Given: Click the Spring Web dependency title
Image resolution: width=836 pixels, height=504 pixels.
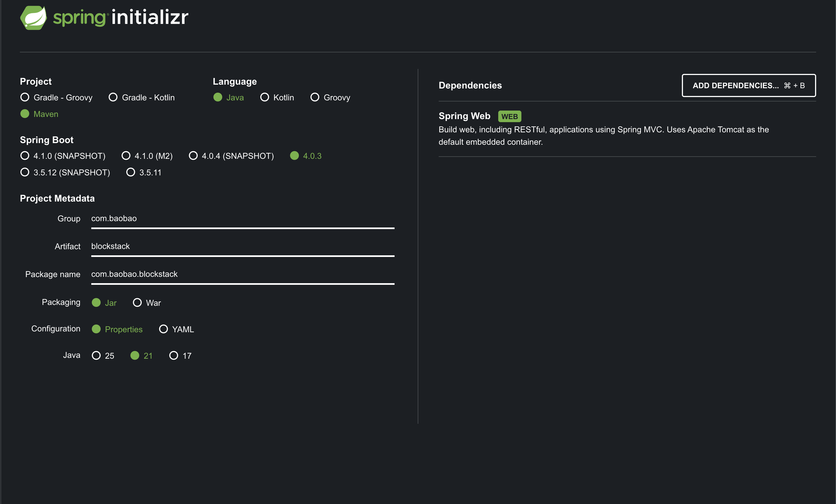Looking at the screenshot, I should click(465, 116).
